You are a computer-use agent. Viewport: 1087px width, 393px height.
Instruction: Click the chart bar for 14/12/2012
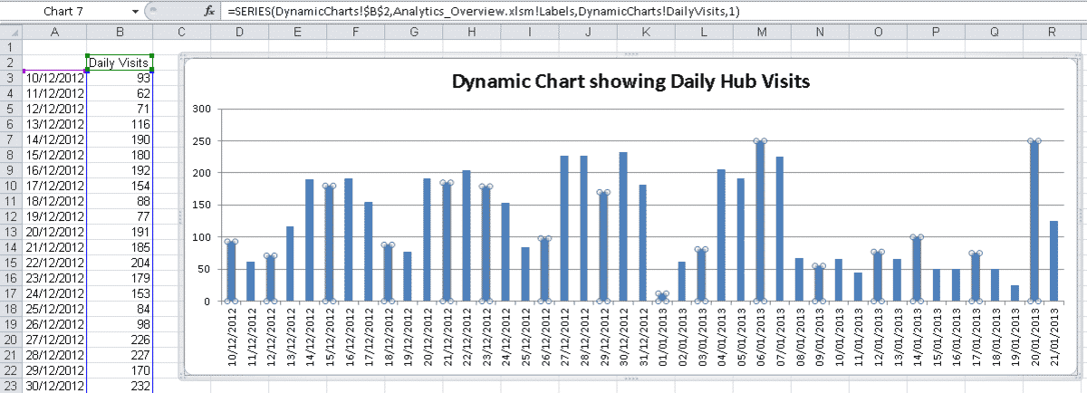(310, 241)
